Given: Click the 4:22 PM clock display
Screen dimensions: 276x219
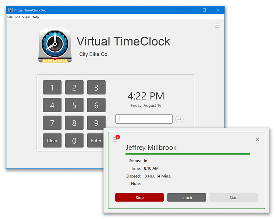Looking at the screenshot, I should click(146, 96).
